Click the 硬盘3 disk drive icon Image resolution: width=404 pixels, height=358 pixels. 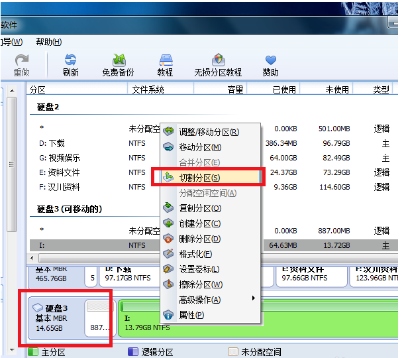[x=38, y=308]
